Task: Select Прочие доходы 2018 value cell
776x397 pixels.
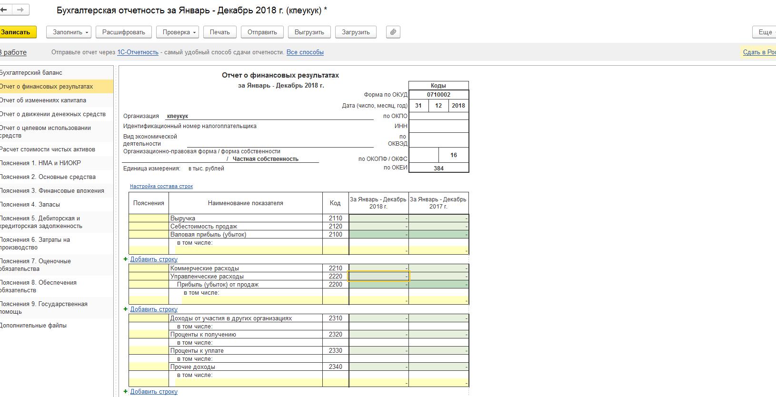Action: tap(379, 367)
